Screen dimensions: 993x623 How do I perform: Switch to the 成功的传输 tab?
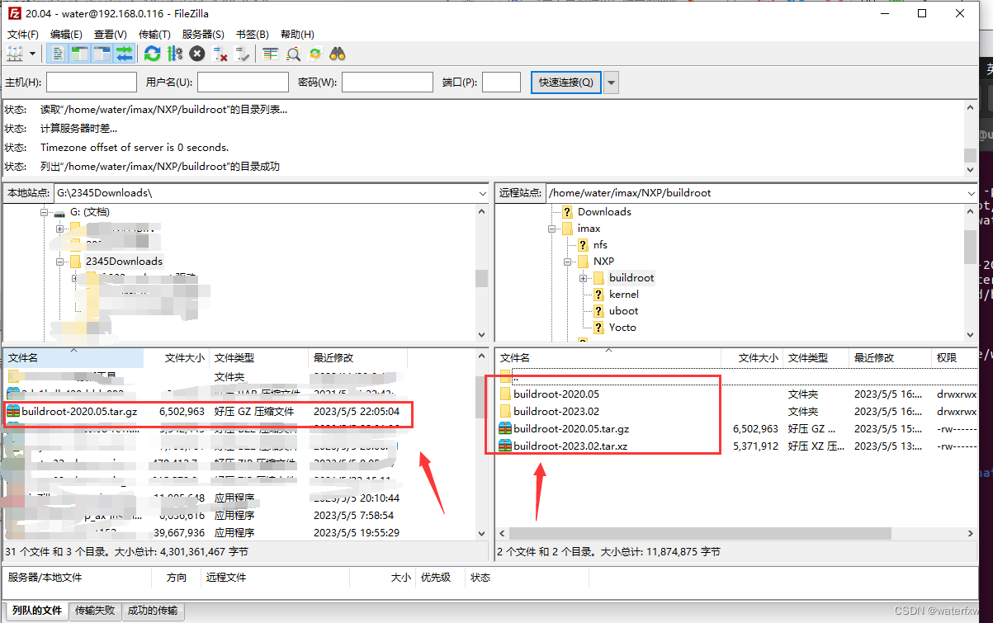[153, 611]
